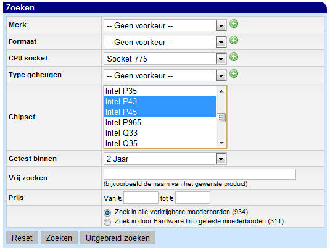Open the CPU socket dropdown showing Socket 775
The image size is (330, 250).
pos(165,59)
